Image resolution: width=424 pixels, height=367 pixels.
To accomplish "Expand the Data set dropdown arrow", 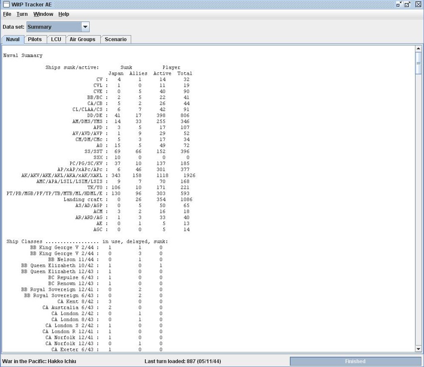I will [x=85, y=27].
